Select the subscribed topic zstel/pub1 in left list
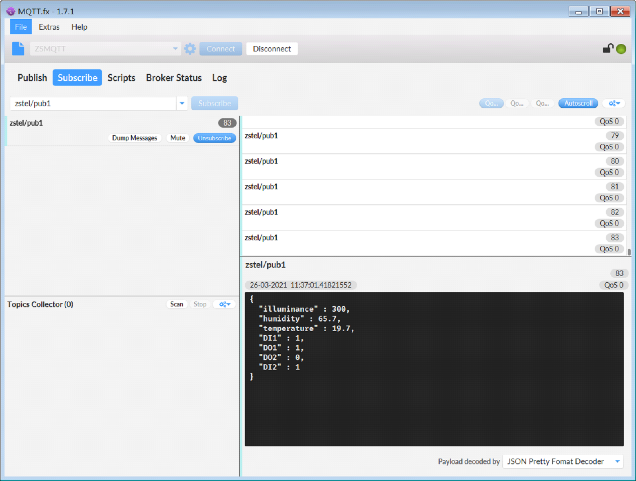 coord(122,131)
